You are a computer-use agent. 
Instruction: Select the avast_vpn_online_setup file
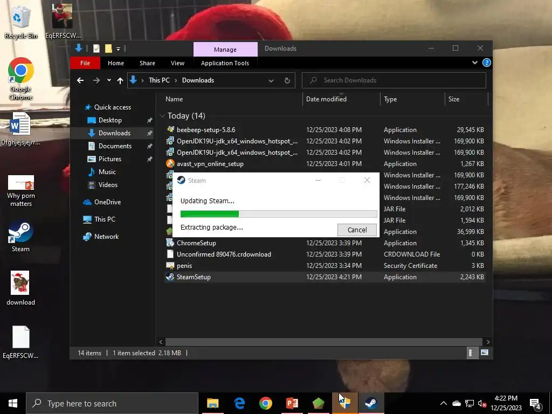pos(325,164)
